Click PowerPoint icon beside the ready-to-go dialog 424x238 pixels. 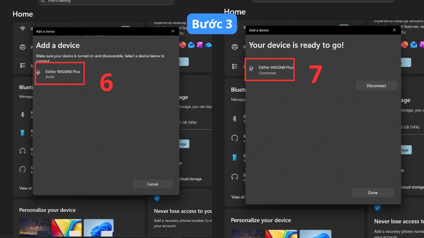click(x=405, y=44)
